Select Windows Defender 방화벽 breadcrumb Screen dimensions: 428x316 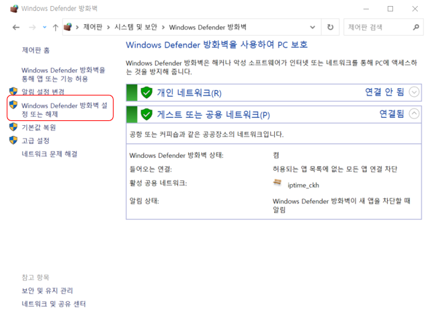coord(208,27)
